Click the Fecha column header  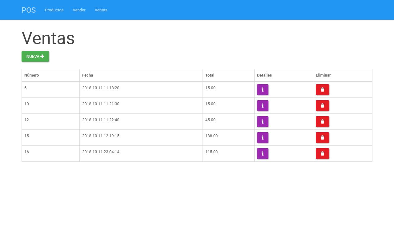pos(88,75)
